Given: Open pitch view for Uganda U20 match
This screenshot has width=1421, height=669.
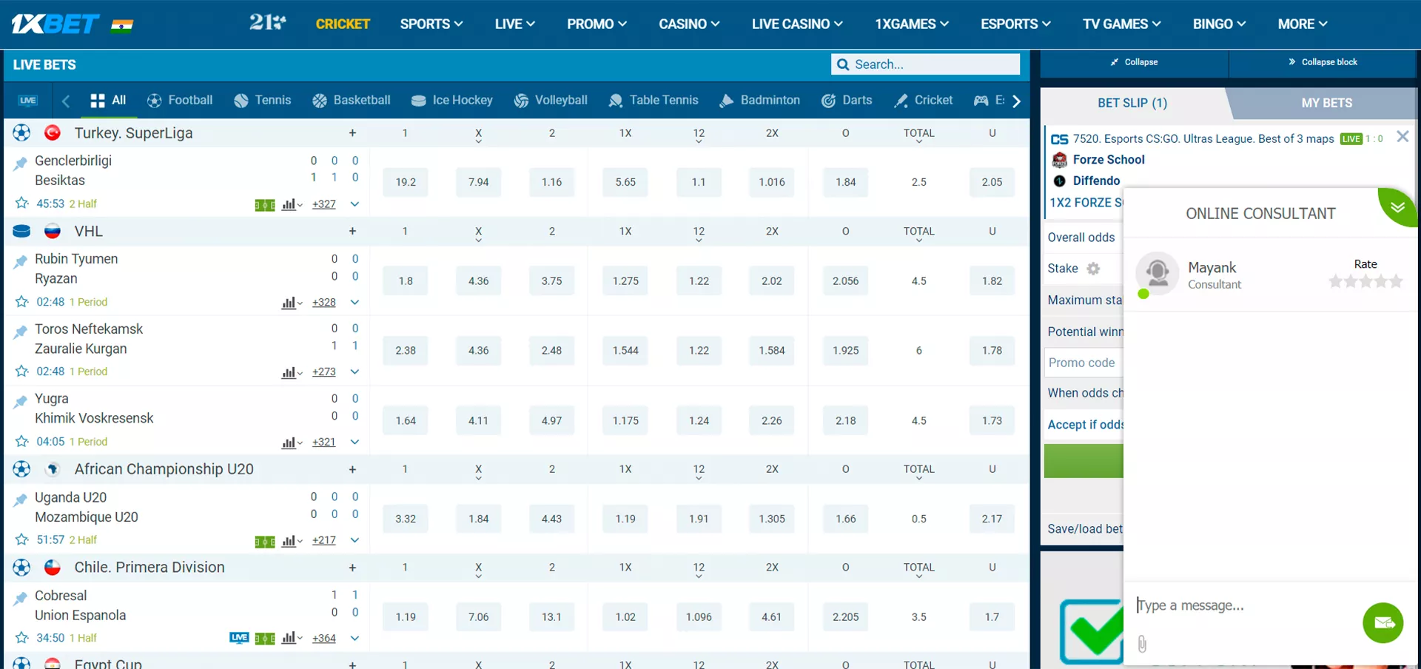Looking at the screenshot, I should (264, 541).
